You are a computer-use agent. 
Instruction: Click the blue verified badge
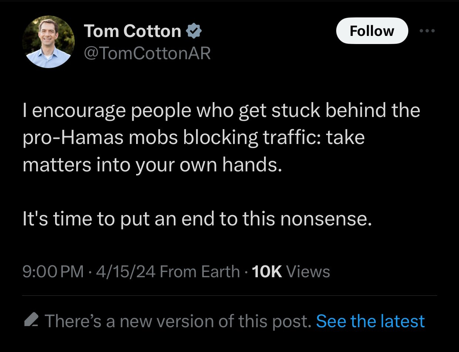click(x=194, y=31)
